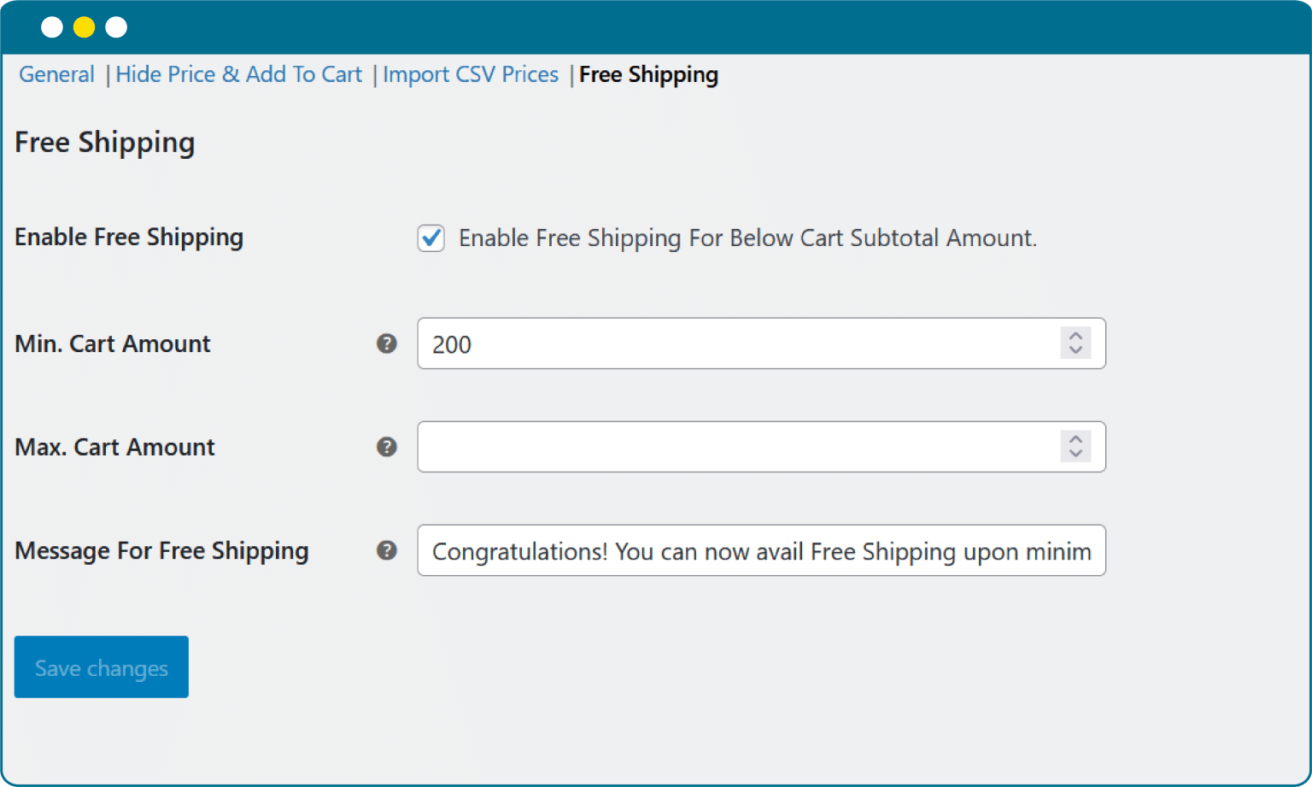Select the Free Shipping tab

(x=648, y=74)
